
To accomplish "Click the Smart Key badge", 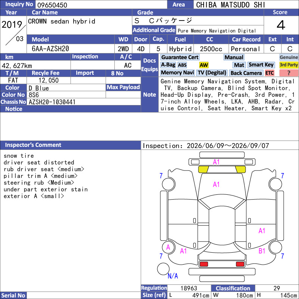I will 261,65.
